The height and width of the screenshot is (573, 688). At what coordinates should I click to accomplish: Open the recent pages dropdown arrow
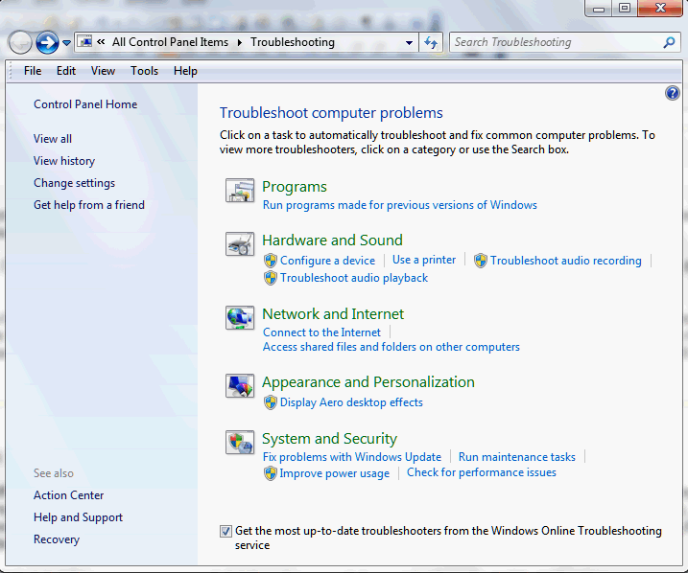click(x=66, y=43)
